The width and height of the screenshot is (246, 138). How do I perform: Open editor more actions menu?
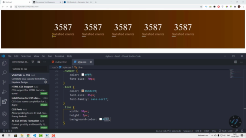241,62
